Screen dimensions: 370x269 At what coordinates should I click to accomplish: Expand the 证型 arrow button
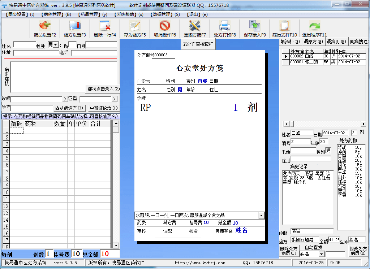point(114,99)
